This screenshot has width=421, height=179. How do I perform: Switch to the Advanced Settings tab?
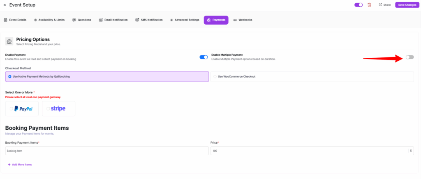coord(185,20)
